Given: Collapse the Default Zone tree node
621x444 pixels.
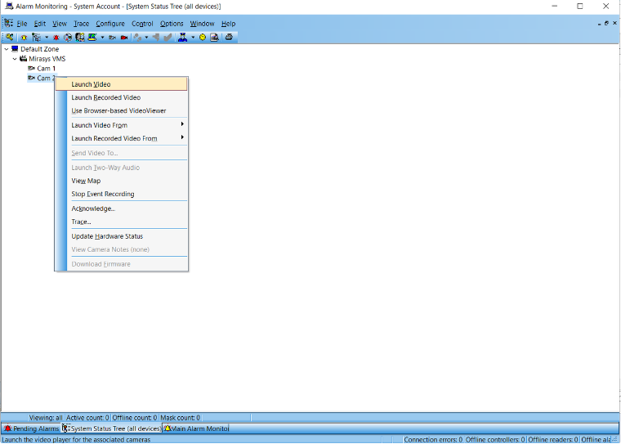Looking at the screenshot, I should click(x=7, y=49).
